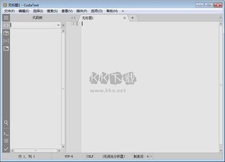
Task: Open the Validate checkmark panel icon
Action: (x=6, y=149)
